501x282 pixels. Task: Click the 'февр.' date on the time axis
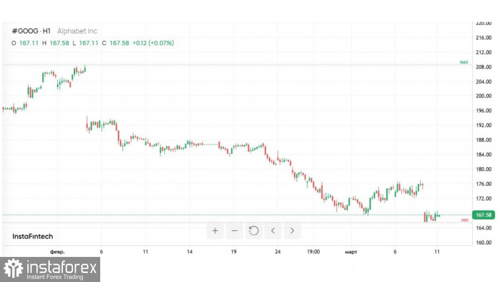57,252
